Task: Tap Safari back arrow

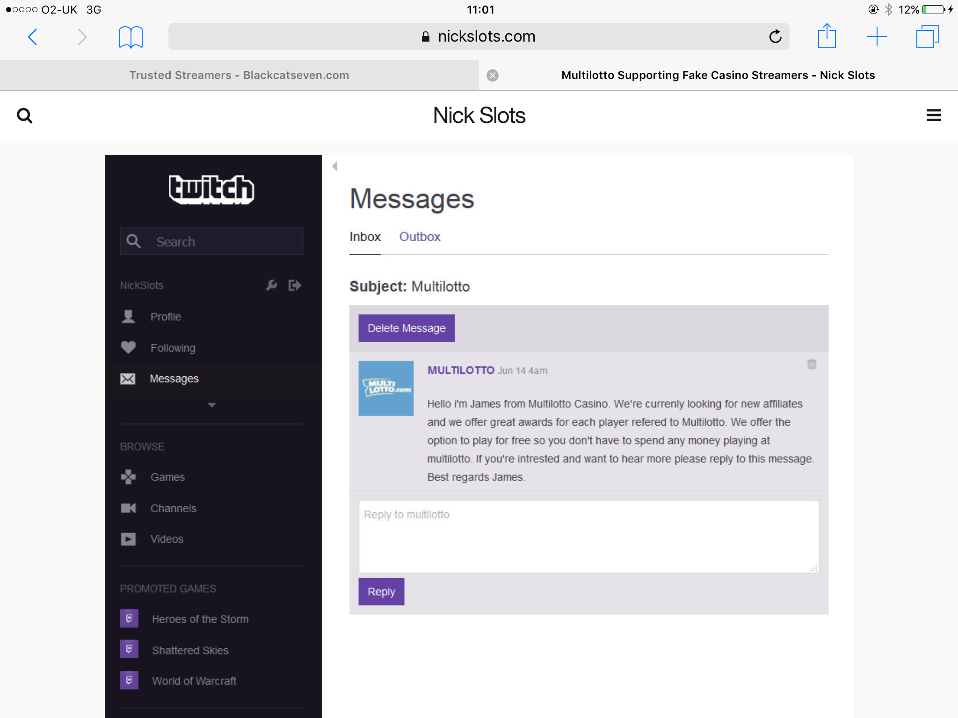Action: click(33, 37)
